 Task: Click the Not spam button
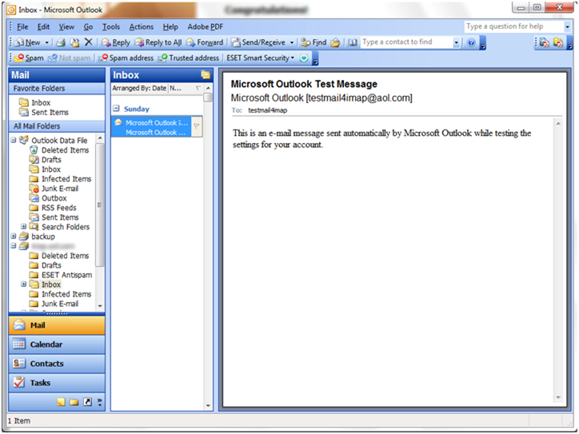(70, 58)
